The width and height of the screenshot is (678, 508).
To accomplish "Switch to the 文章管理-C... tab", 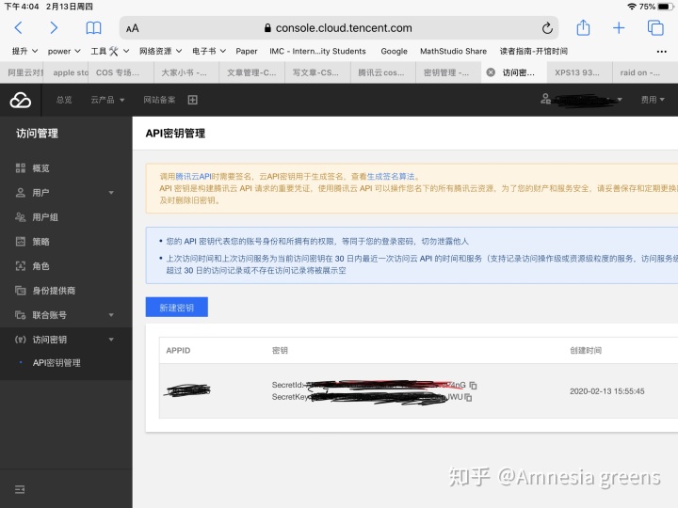I will click(251, 72).
